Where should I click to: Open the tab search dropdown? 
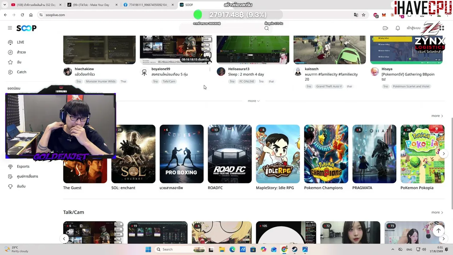[x=5, y=5]
